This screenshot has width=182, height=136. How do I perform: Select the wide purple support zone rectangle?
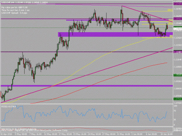click(115, 35)
